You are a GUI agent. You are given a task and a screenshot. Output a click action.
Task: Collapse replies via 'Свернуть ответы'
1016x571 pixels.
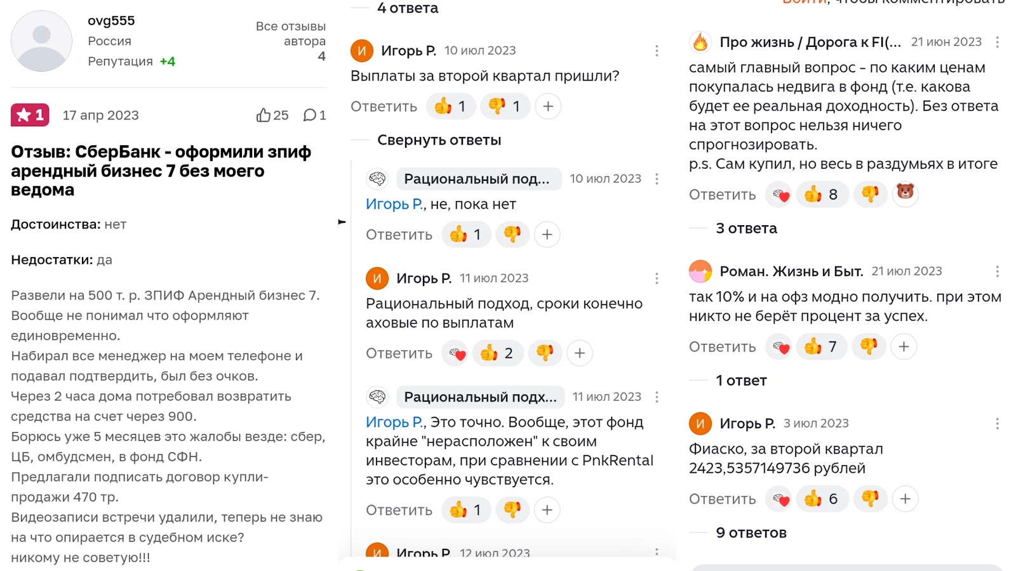(439, 140)
